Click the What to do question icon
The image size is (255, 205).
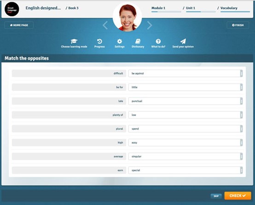(158, 41)
